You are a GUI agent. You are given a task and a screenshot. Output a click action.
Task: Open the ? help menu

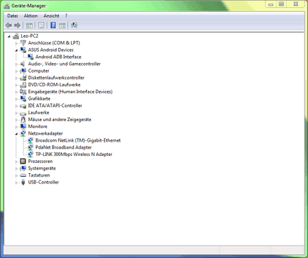[66, 16]
